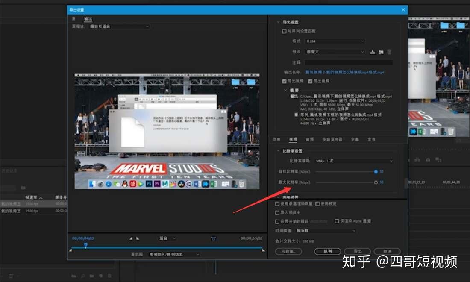
Task: Open the 视频 tab
Action: click(x=293, y=139)
